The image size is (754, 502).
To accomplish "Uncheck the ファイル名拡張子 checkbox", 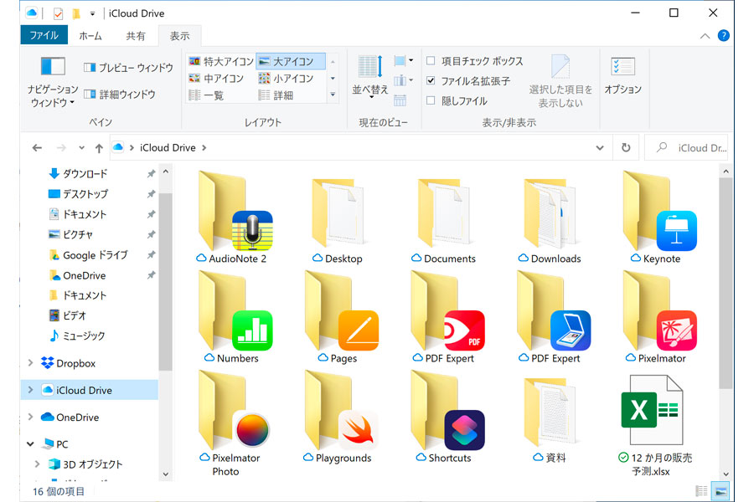I will [431, 81].
